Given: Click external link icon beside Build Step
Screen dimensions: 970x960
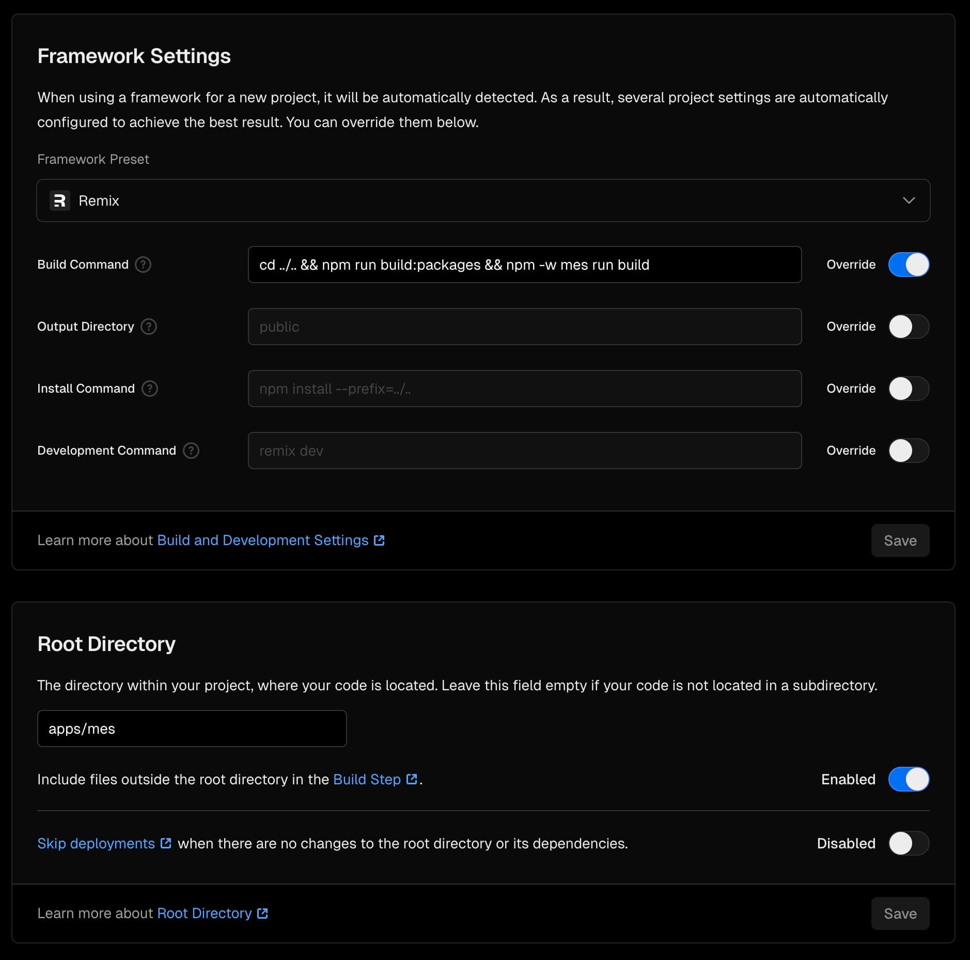Looking at the screenshot, I should pos(412,779).
